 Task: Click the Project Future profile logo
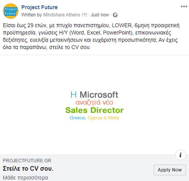11,11
